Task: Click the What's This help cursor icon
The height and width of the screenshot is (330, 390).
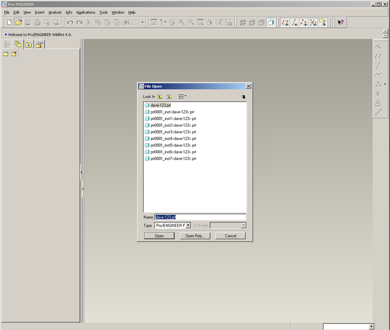Action: click(x=341, y=22)
